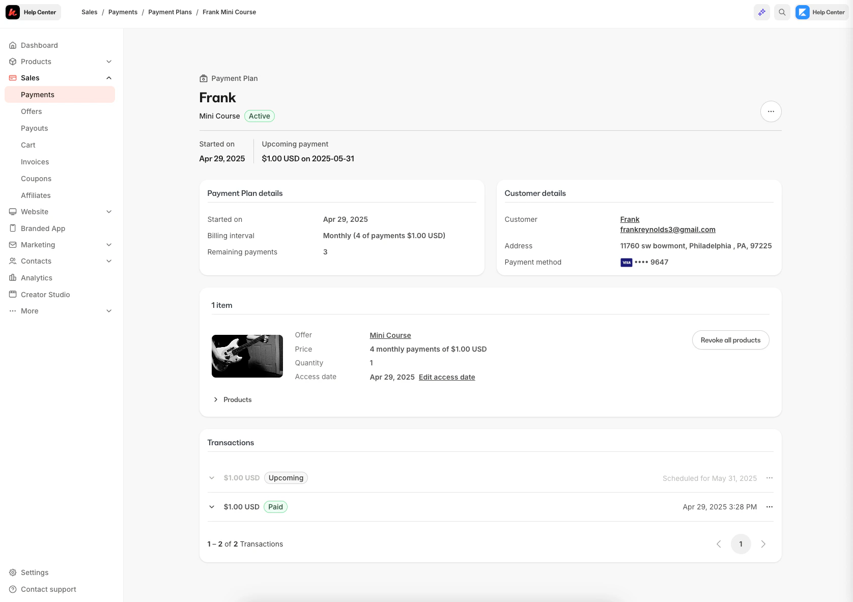The height and width of the screenshot is (602, 853).
Task: Select Coupons in the sidebar
Action: pos(36,179)
